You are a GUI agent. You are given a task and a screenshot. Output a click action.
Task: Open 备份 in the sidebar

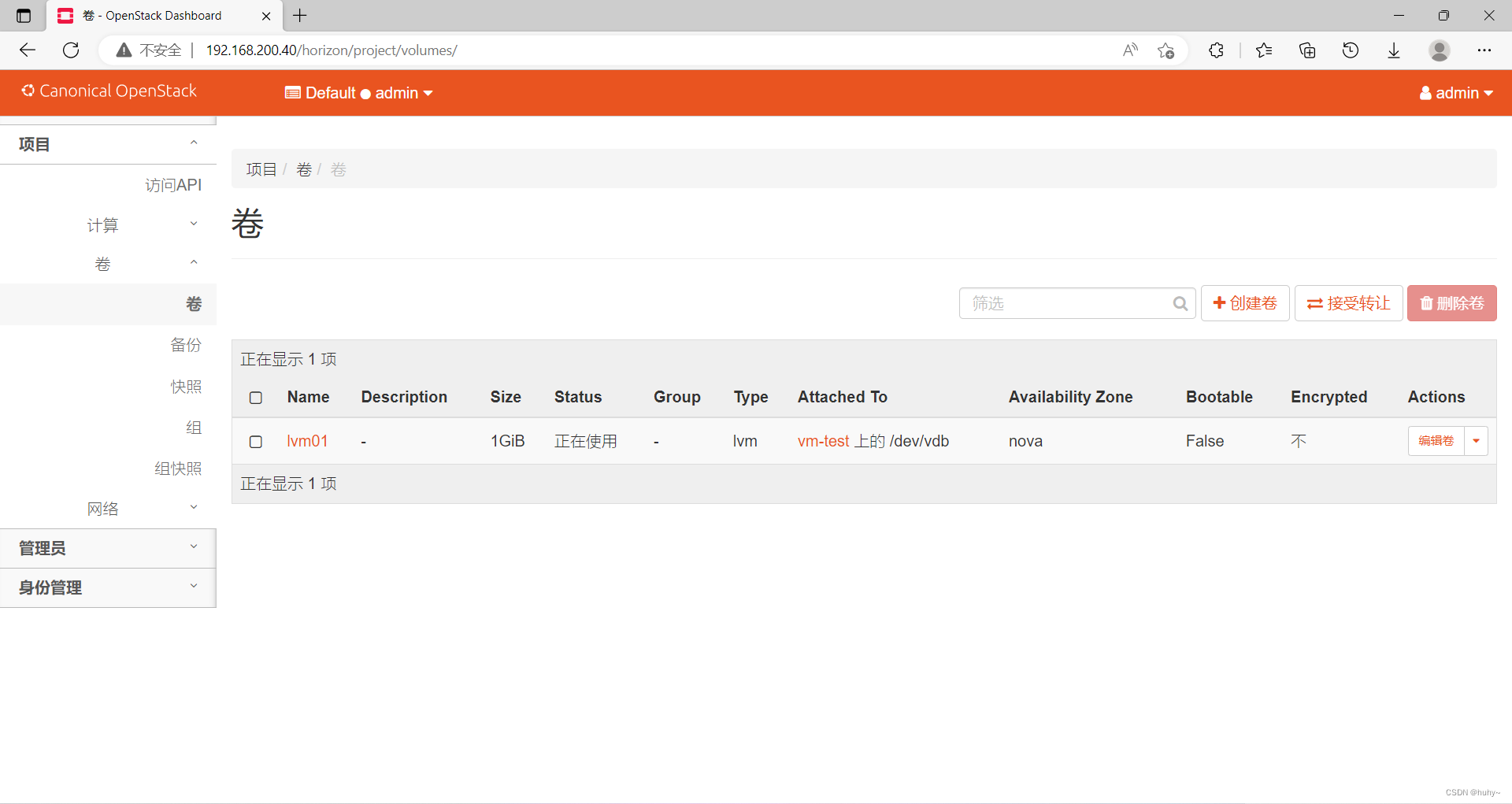point(186,345)
